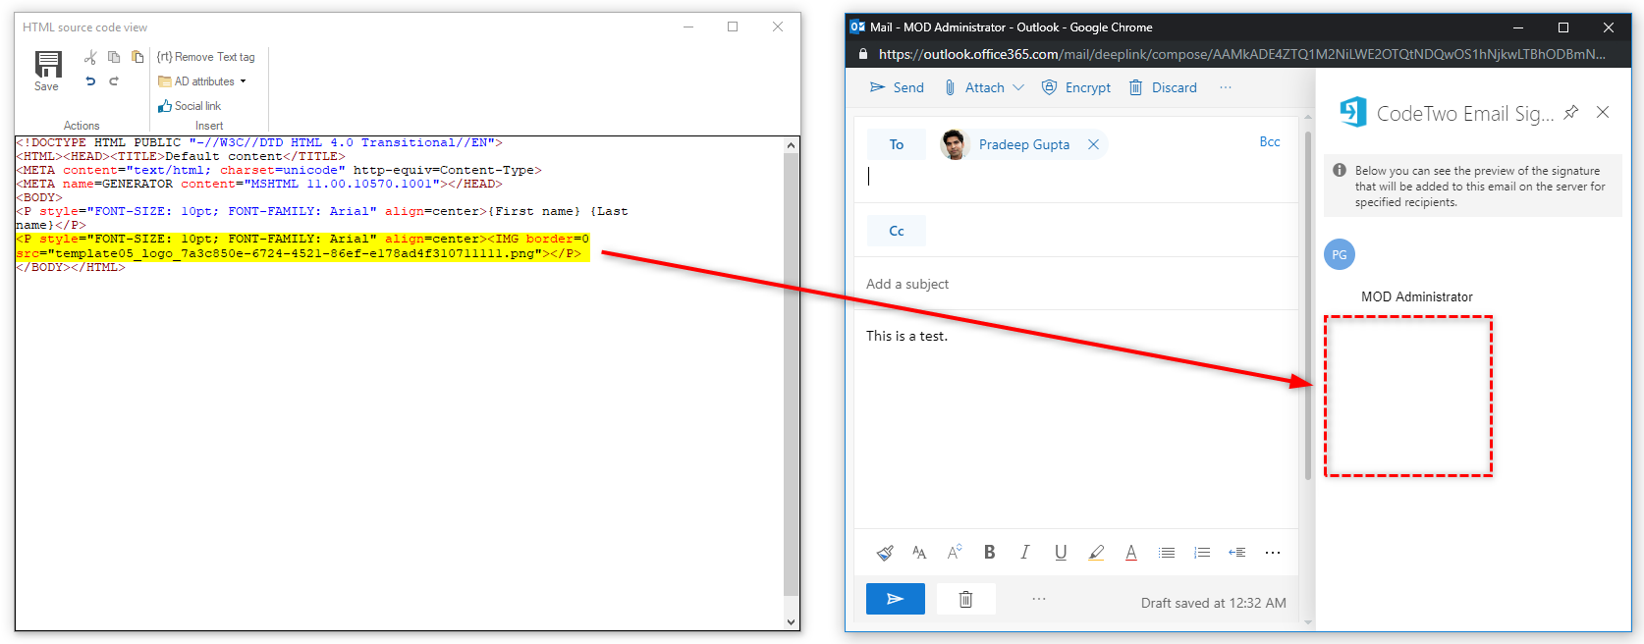Click the Add a subject field

1076,284
